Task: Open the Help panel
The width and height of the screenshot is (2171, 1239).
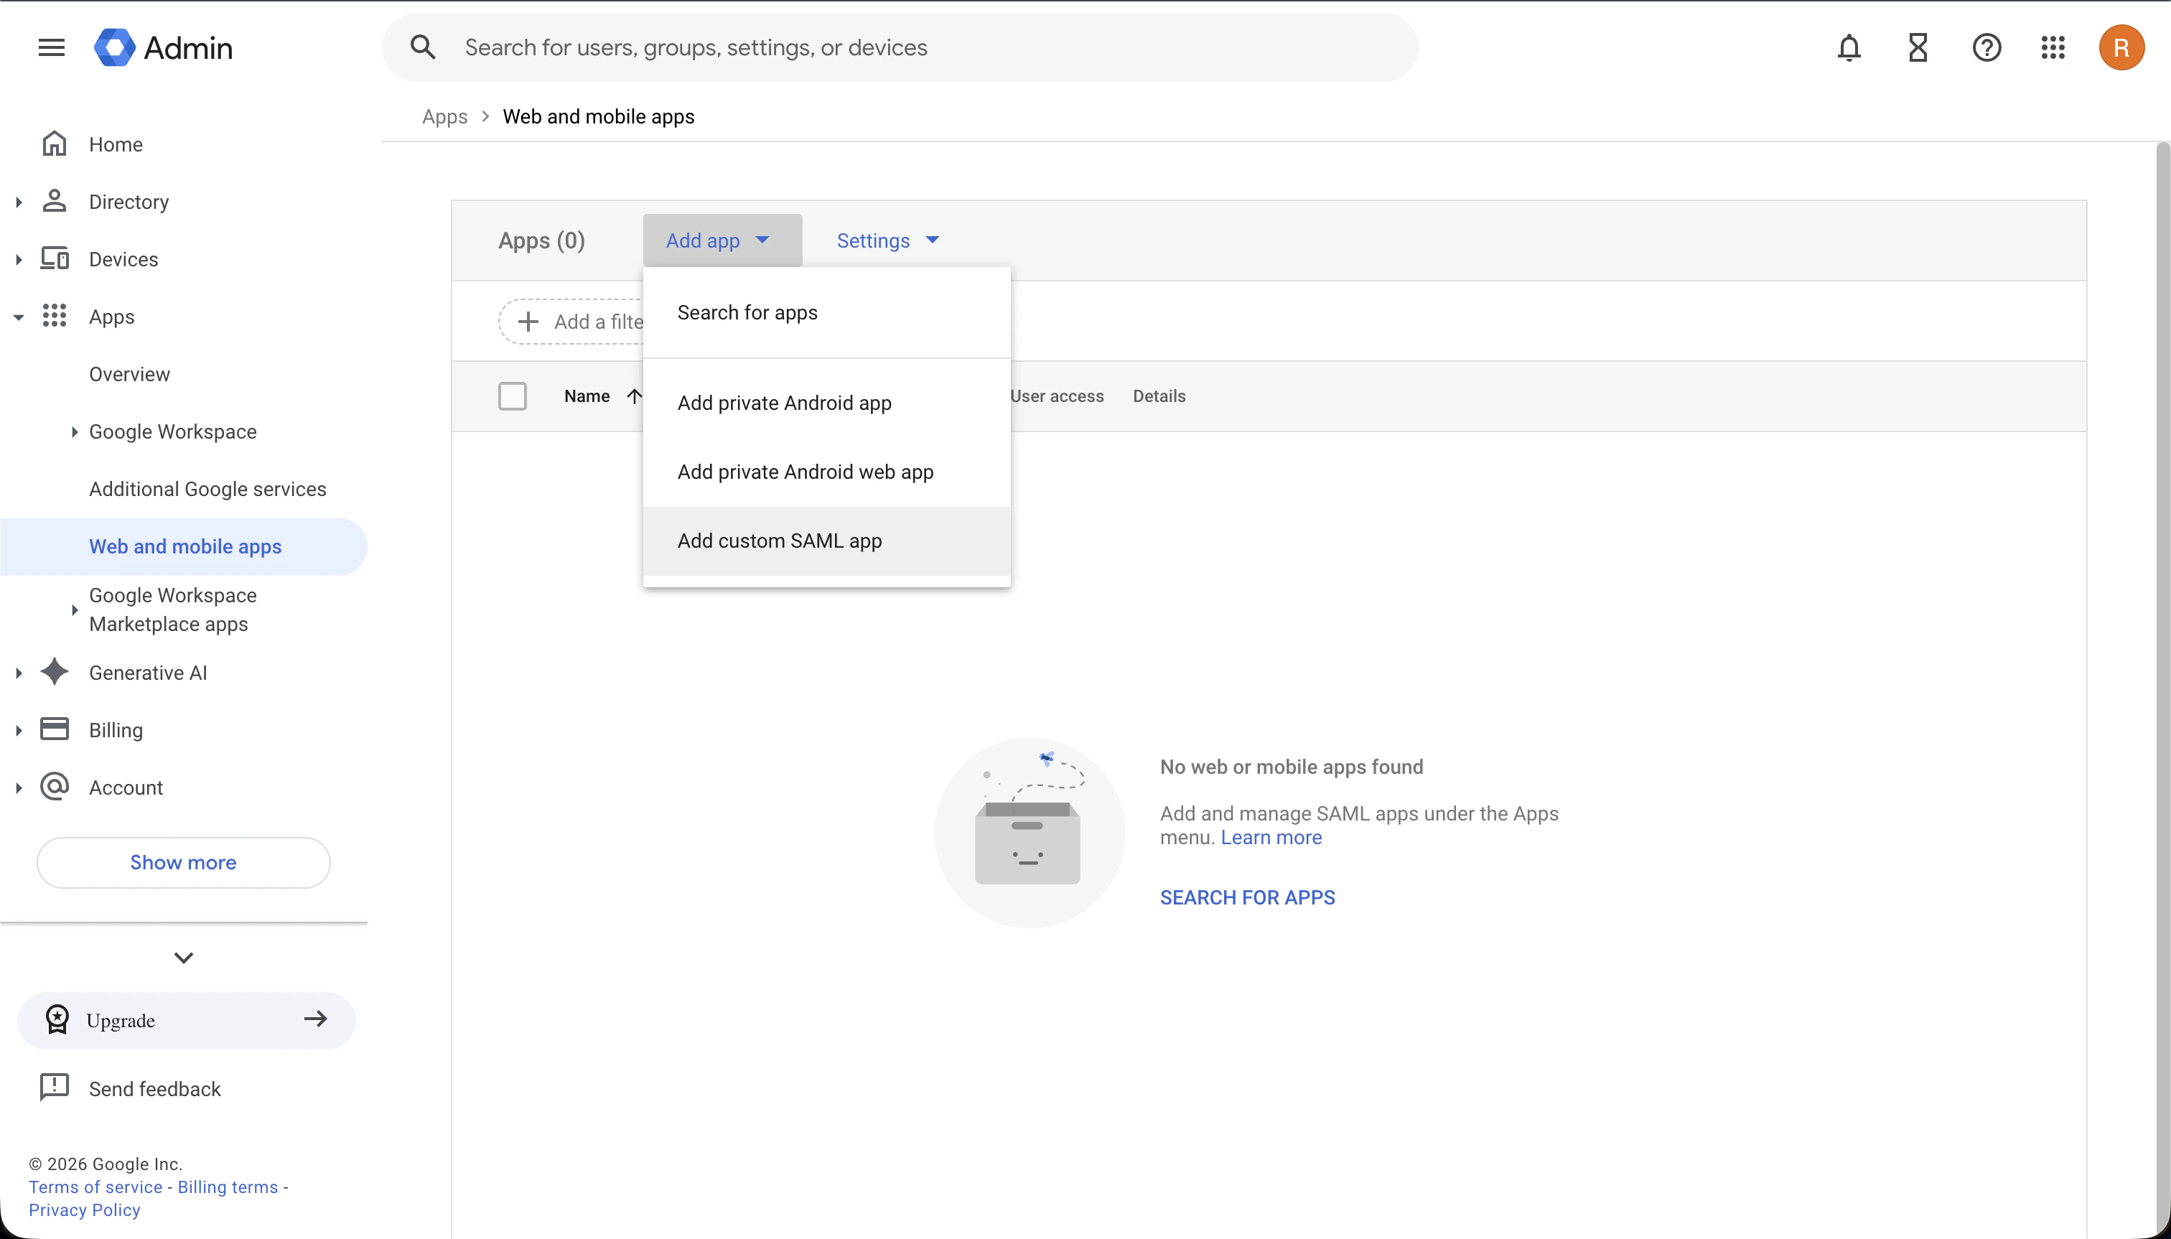Action: click(1986, 47)
